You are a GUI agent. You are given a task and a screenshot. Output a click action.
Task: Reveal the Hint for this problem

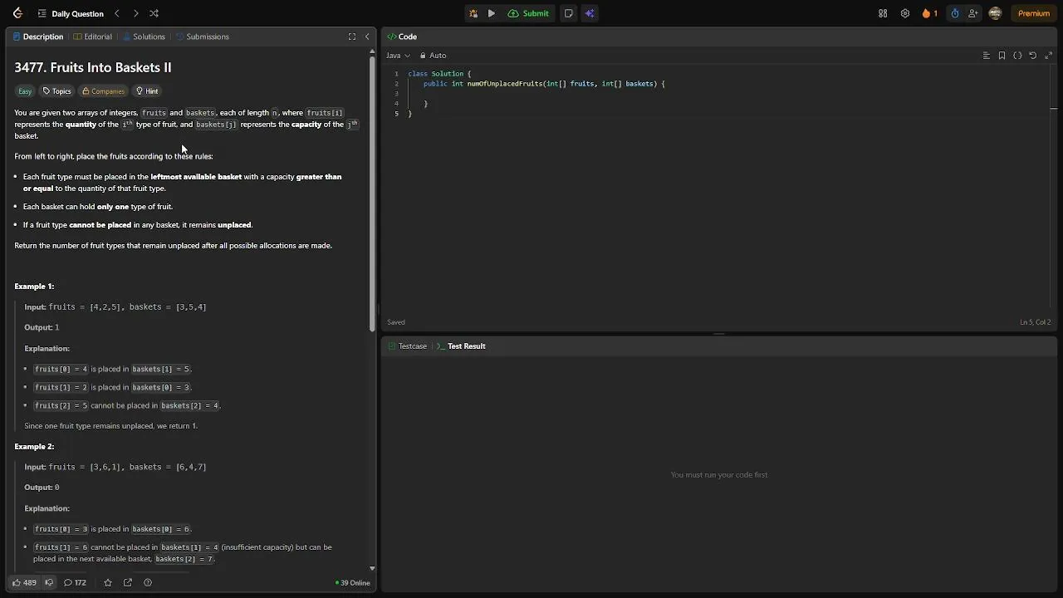147,91
